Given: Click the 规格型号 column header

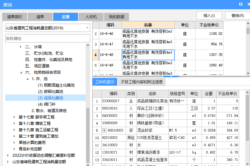Looking at the screenshot, I should [x=177, y=94].
